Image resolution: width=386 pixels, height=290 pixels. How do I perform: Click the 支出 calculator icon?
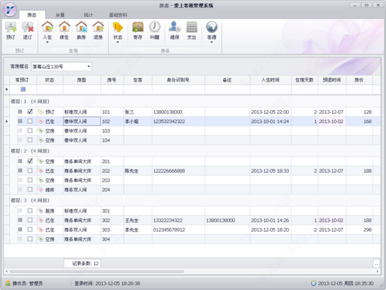[x=192, y=27]
